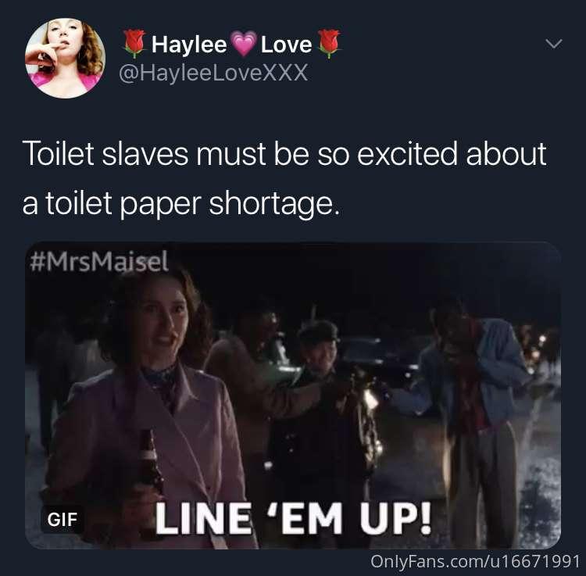Open the #MrsMaisel hashtag overlay
The image size is (586, 576).
point(99,261)
